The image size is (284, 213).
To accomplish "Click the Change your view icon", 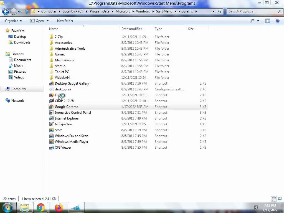I will pos(252,21).
